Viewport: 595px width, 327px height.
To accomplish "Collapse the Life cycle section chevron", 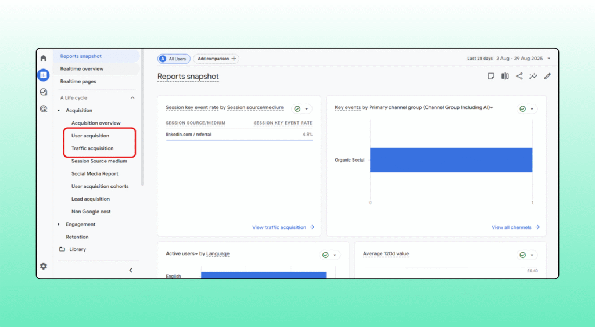I will (132, 98).
